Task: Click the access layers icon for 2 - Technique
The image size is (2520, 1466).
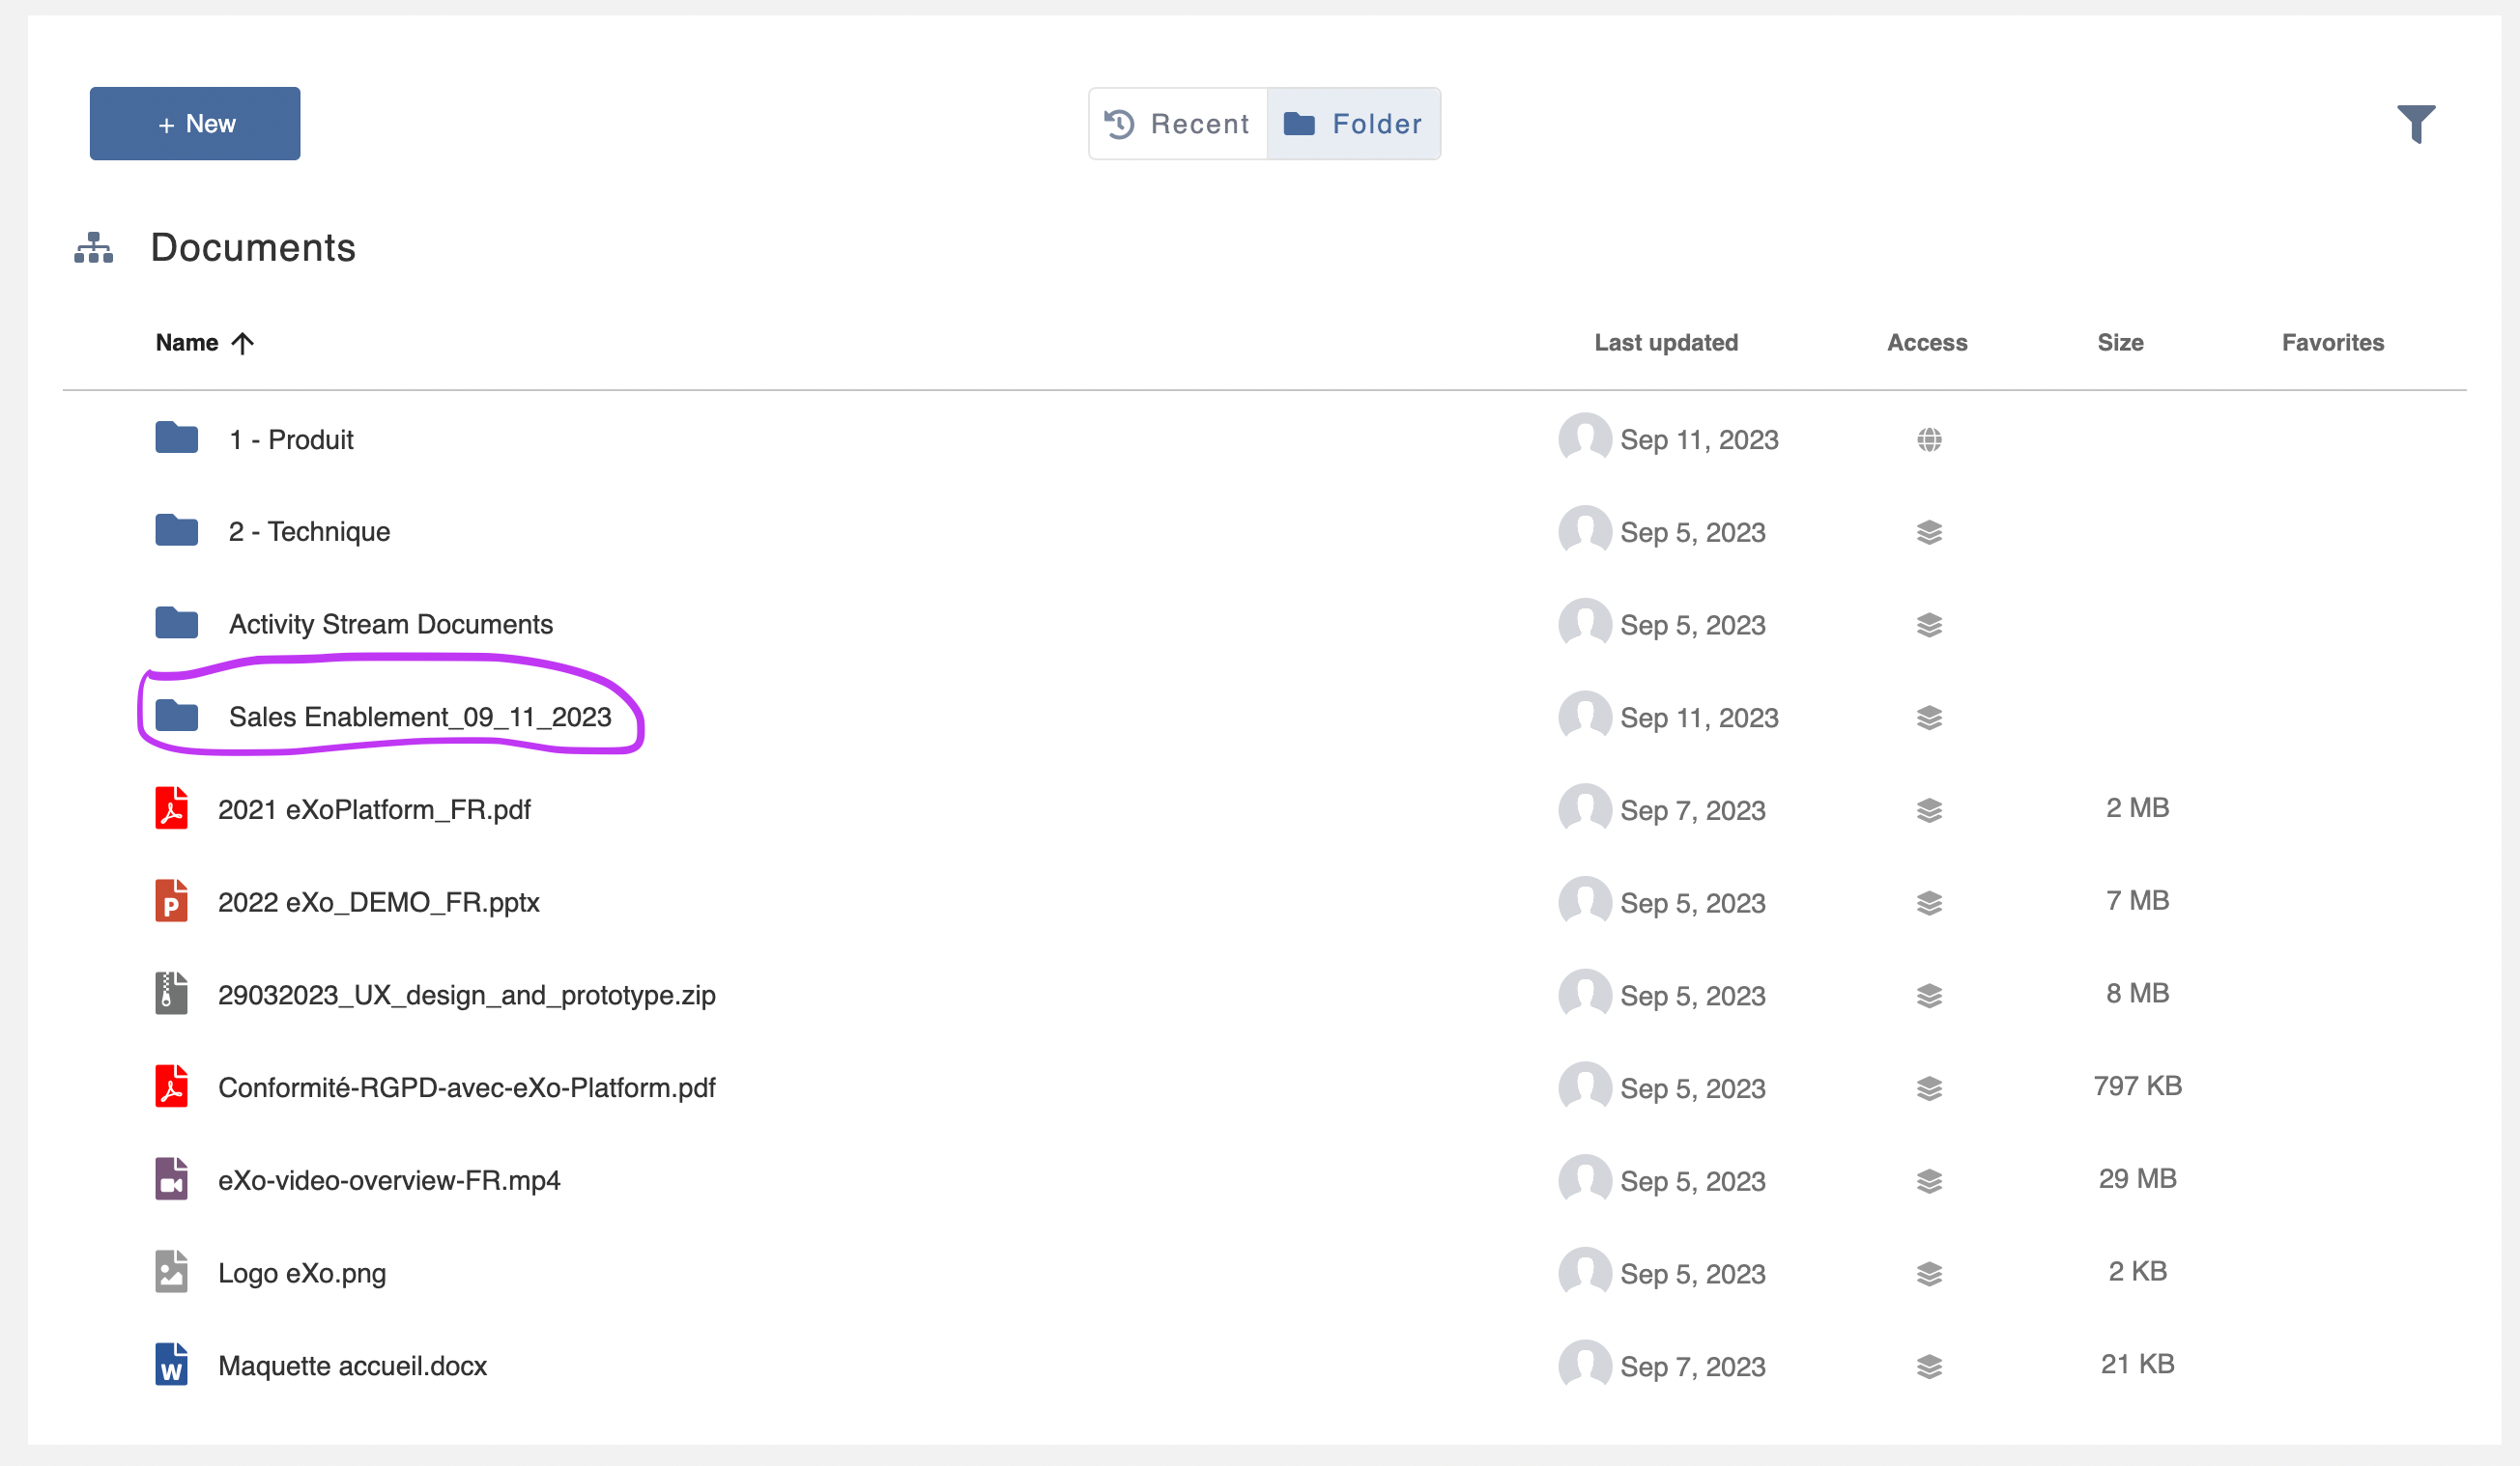Action: (1929, 533)
